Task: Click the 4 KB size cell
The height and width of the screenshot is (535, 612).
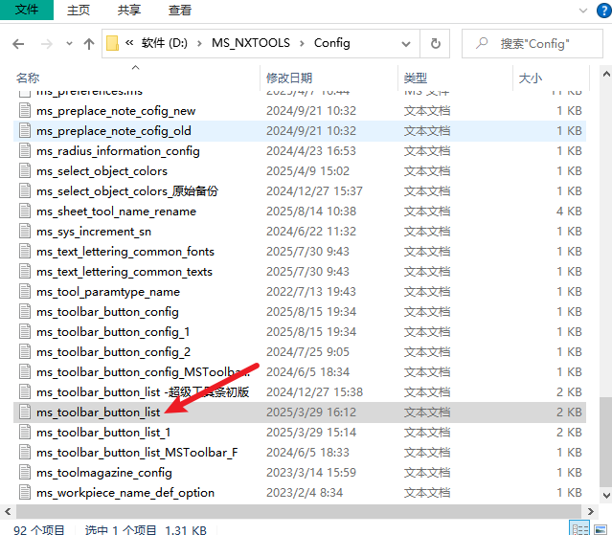Action: [569, 212]
